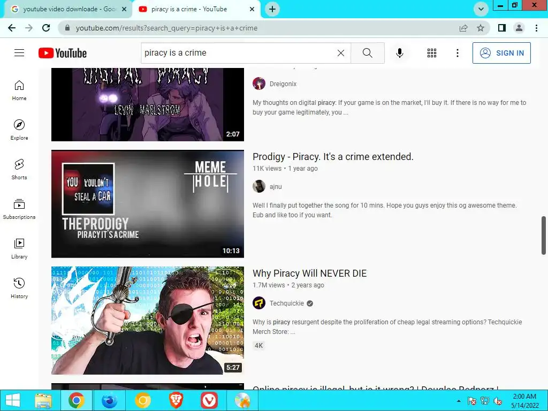Open ajnu channel name
The height and width of the screenshot is (411, 548).
pyautogui.click(x=276, y=187)
